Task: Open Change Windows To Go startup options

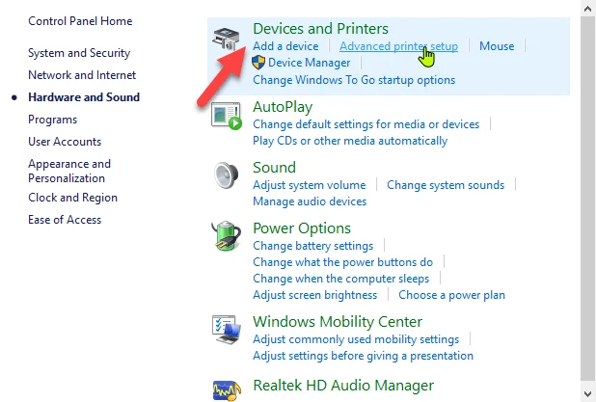Action: pos(354,80)
